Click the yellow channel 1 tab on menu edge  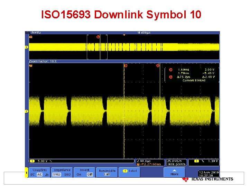tap(26, 172)
